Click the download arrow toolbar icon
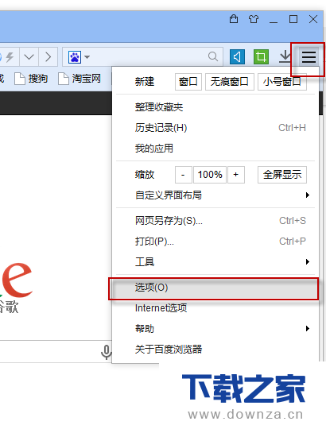This screenshot has height=429, width=326. click(285, 56)
